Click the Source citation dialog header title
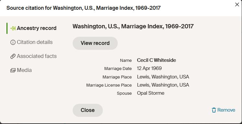 pyautogui.click(x=83, y=8)
